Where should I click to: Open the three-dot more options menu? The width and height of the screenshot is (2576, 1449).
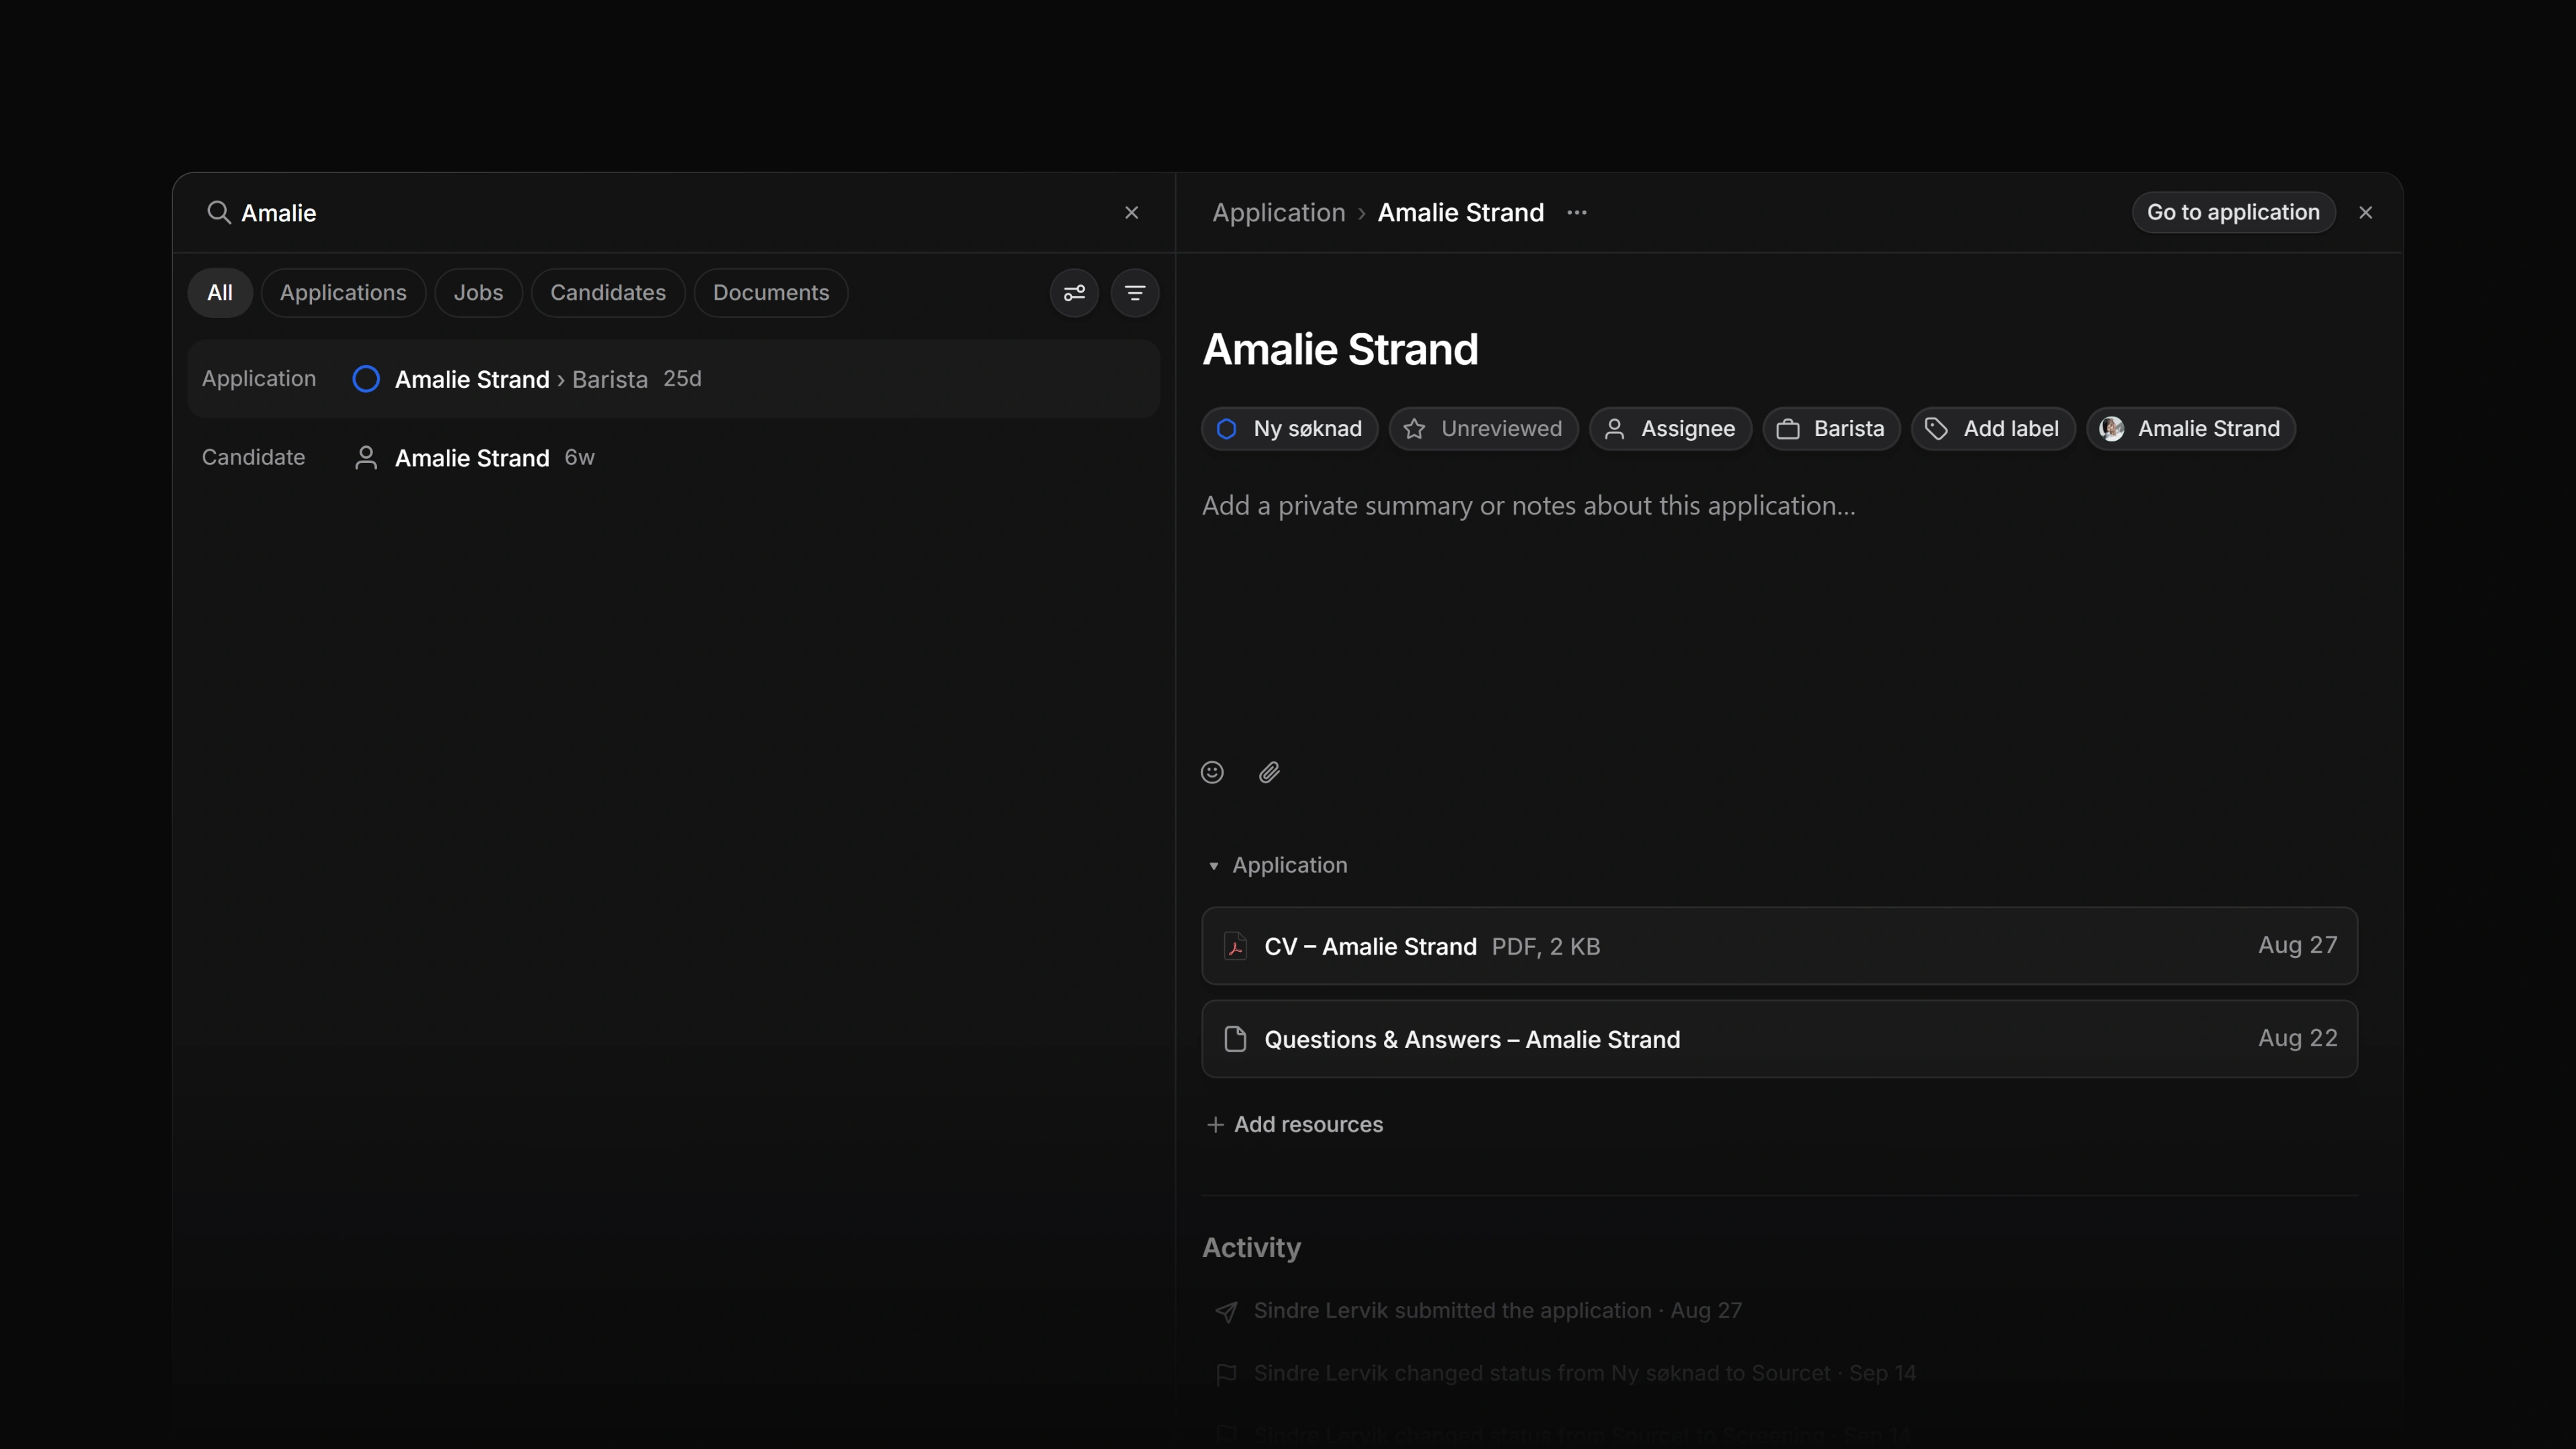(x=1577, y=212)
